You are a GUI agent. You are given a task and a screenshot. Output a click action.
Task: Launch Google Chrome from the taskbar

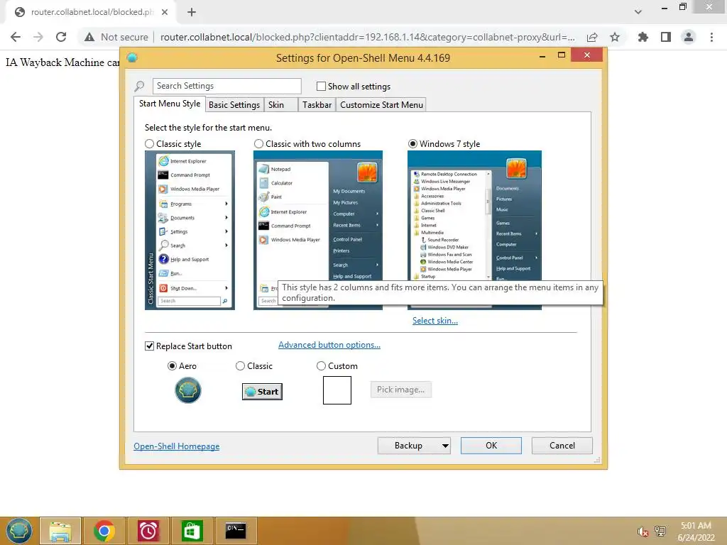tap(104, 531)
